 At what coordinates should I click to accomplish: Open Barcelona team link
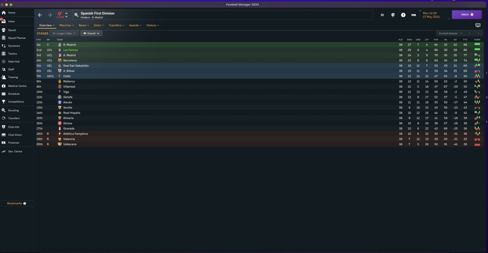(70, 61)
